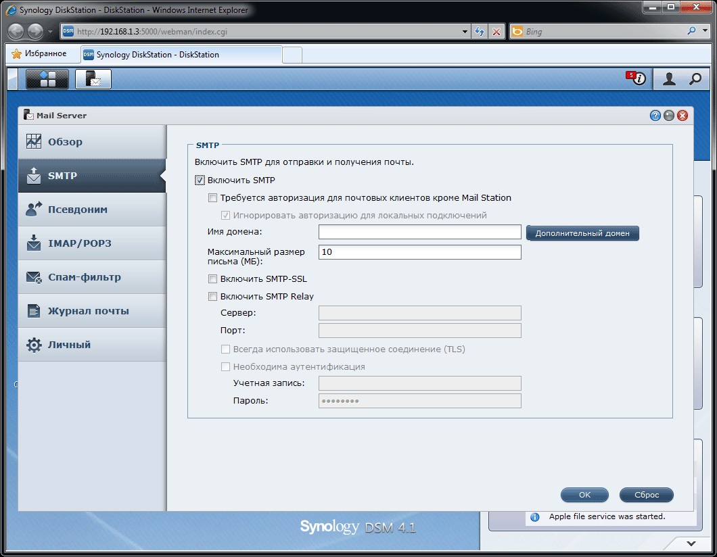The height and width of the screenshot is (557, 717).
Task: Click the Имя домена input field
Action: (x=420, y=232)
